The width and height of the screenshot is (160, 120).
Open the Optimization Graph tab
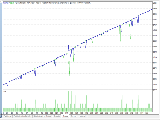pos(42,116)
